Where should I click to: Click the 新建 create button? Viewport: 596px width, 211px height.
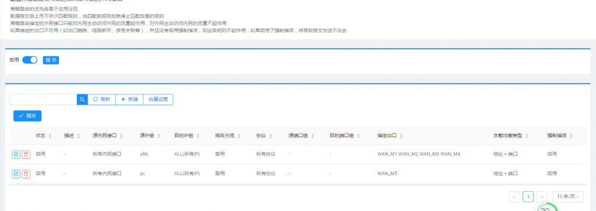click(129, 99)
